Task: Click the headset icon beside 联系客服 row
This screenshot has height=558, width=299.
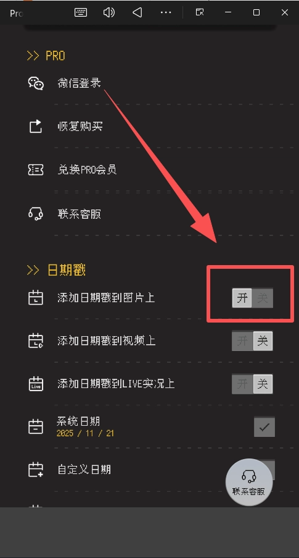Action: coord(36,214)
